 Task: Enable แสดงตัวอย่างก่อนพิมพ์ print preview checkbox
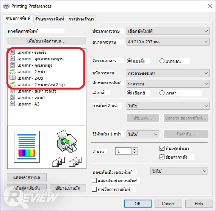(94, 181)
